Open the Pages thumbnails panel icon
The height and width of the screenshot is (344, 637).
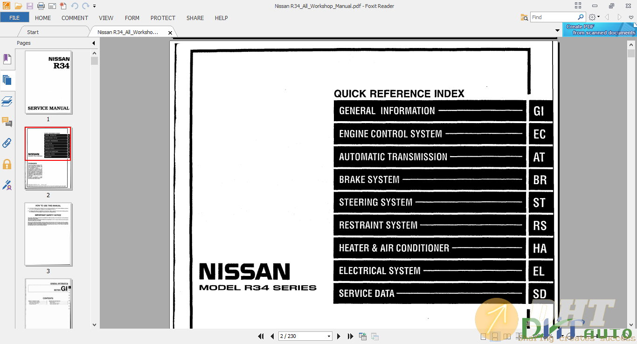pos(7,80)
